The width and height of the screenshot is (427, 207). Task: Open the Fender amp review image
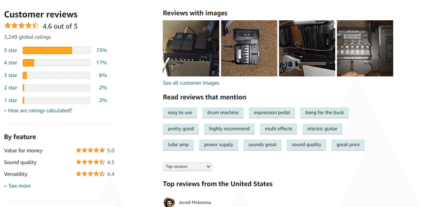(x=191, y=48)
